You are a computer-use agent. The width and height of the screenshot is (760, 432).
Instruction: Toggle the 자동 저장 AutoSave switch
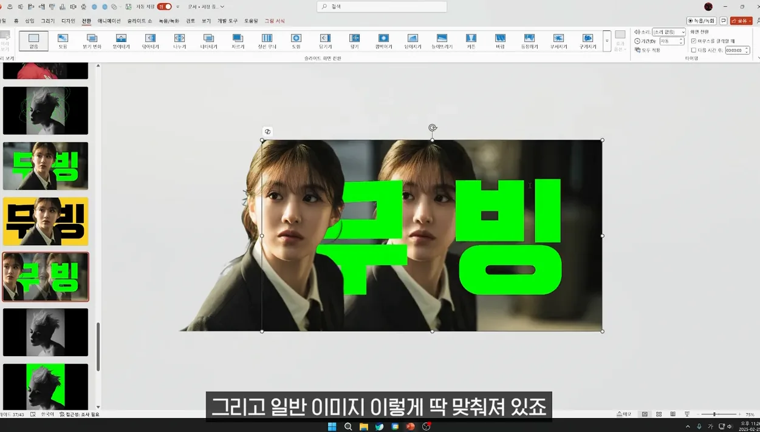164,7
